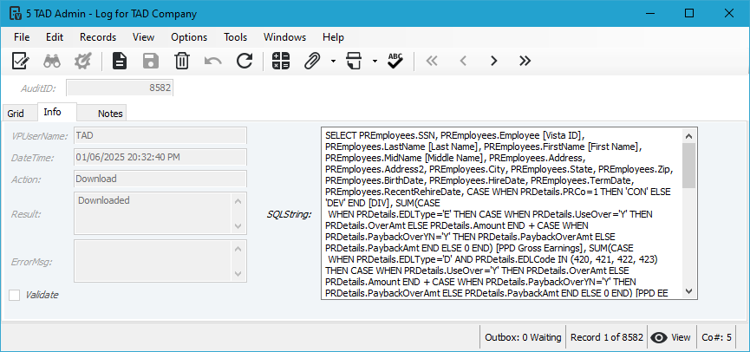Click Outbox: 0 Waiting status entry
The image size is (750, 352).
click(523, 337)
